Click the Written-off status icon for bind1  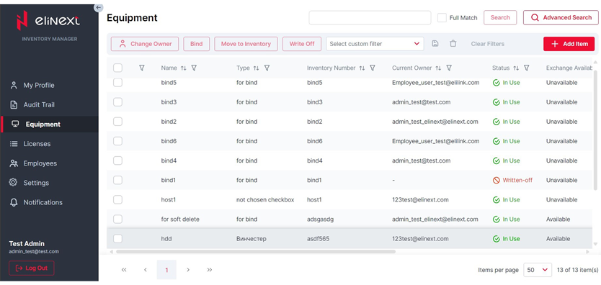coord(497,180)
